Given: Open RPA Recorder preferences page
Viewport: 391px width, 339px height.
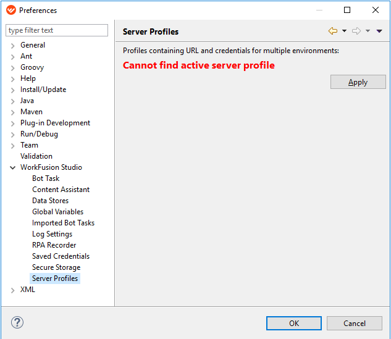Looking at the screenshot, I should (54, 245).
